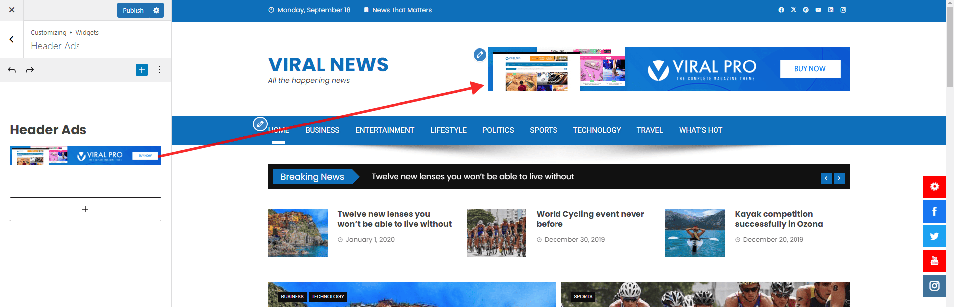The width and height of the screenshot is (954, 307).
Task: Click the Viral Pro header banner ad
Action: tap(669, 69)
